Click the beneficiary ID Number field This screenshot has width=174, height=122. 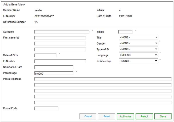[60, 61]
